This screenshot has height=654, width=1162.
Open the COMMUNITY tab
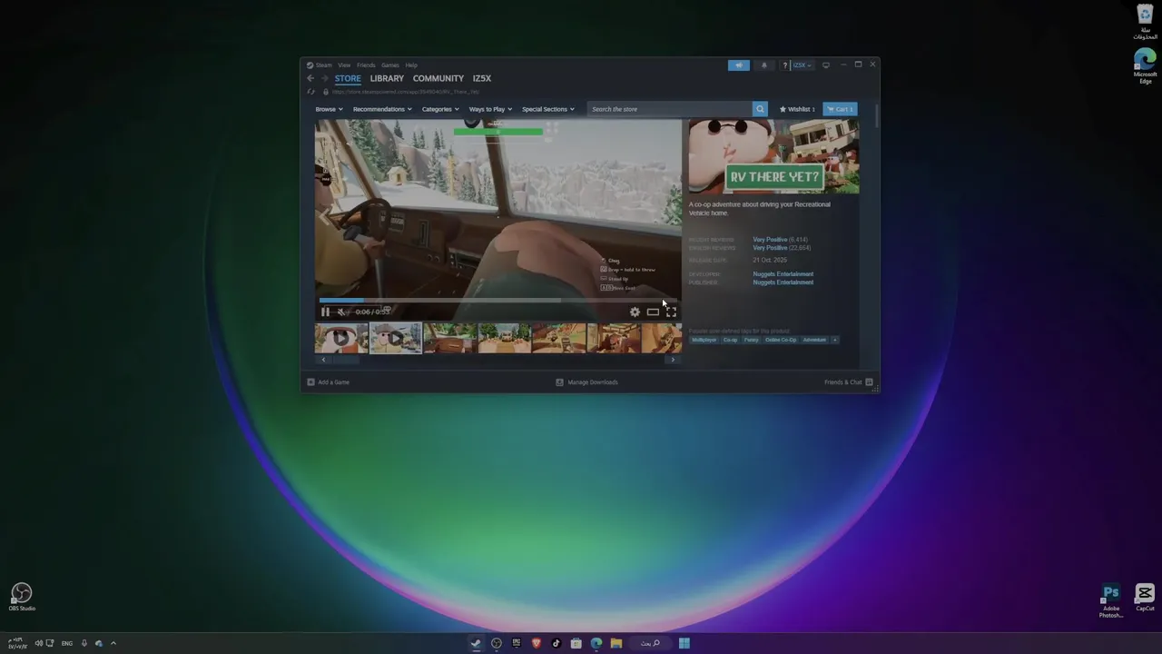pos(438,78)
